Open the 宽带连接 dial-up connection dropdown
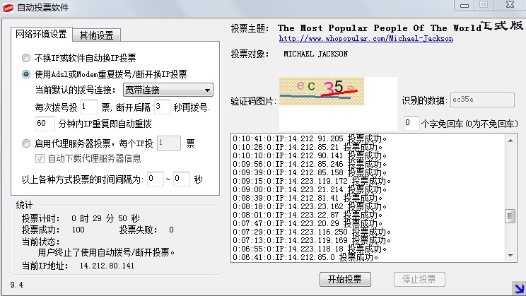 click(x=167, y=90)
